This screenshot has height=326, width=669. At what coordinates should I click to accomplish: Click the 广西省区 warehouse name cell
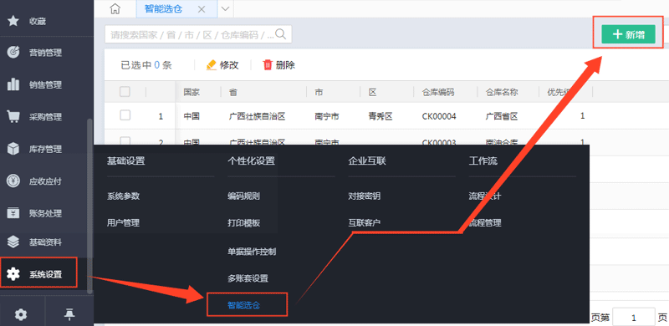[502, 116]
